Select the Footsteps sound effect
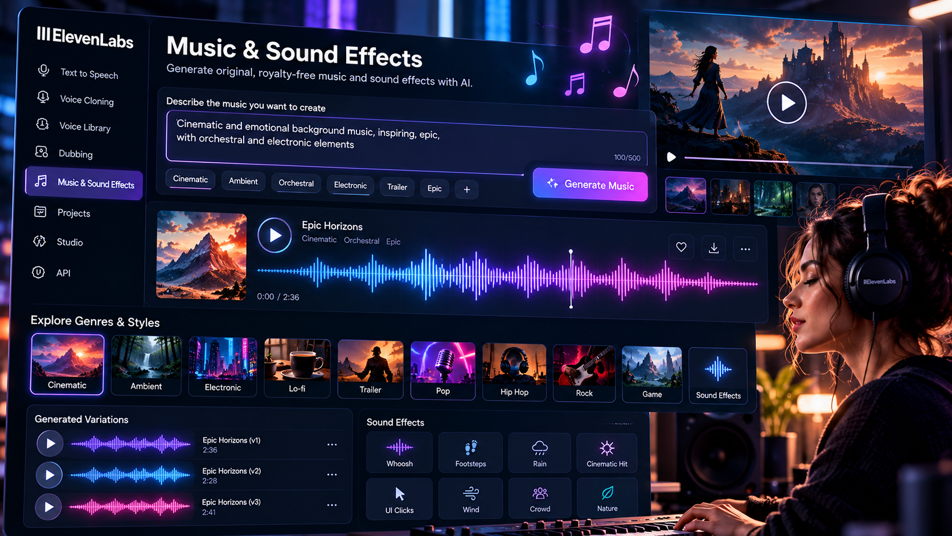 tap(471, 452)
